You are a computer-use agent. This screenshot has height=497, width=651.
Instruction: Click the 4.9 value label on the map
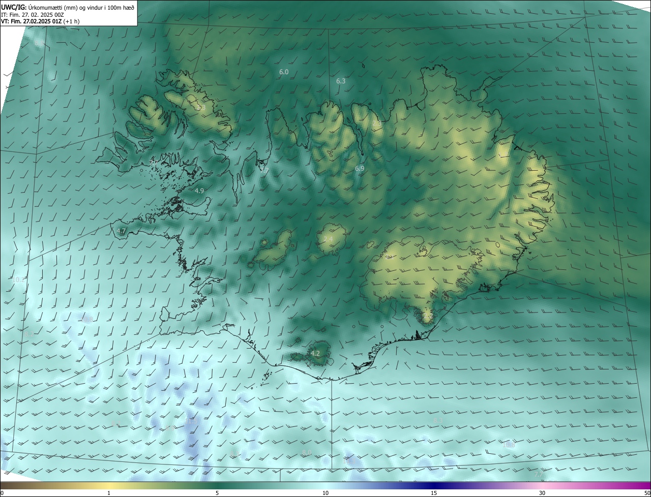click(199, 191)
